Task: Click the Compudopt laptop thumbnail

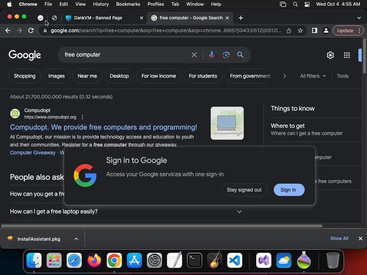Action: click(x=227, y=123)
